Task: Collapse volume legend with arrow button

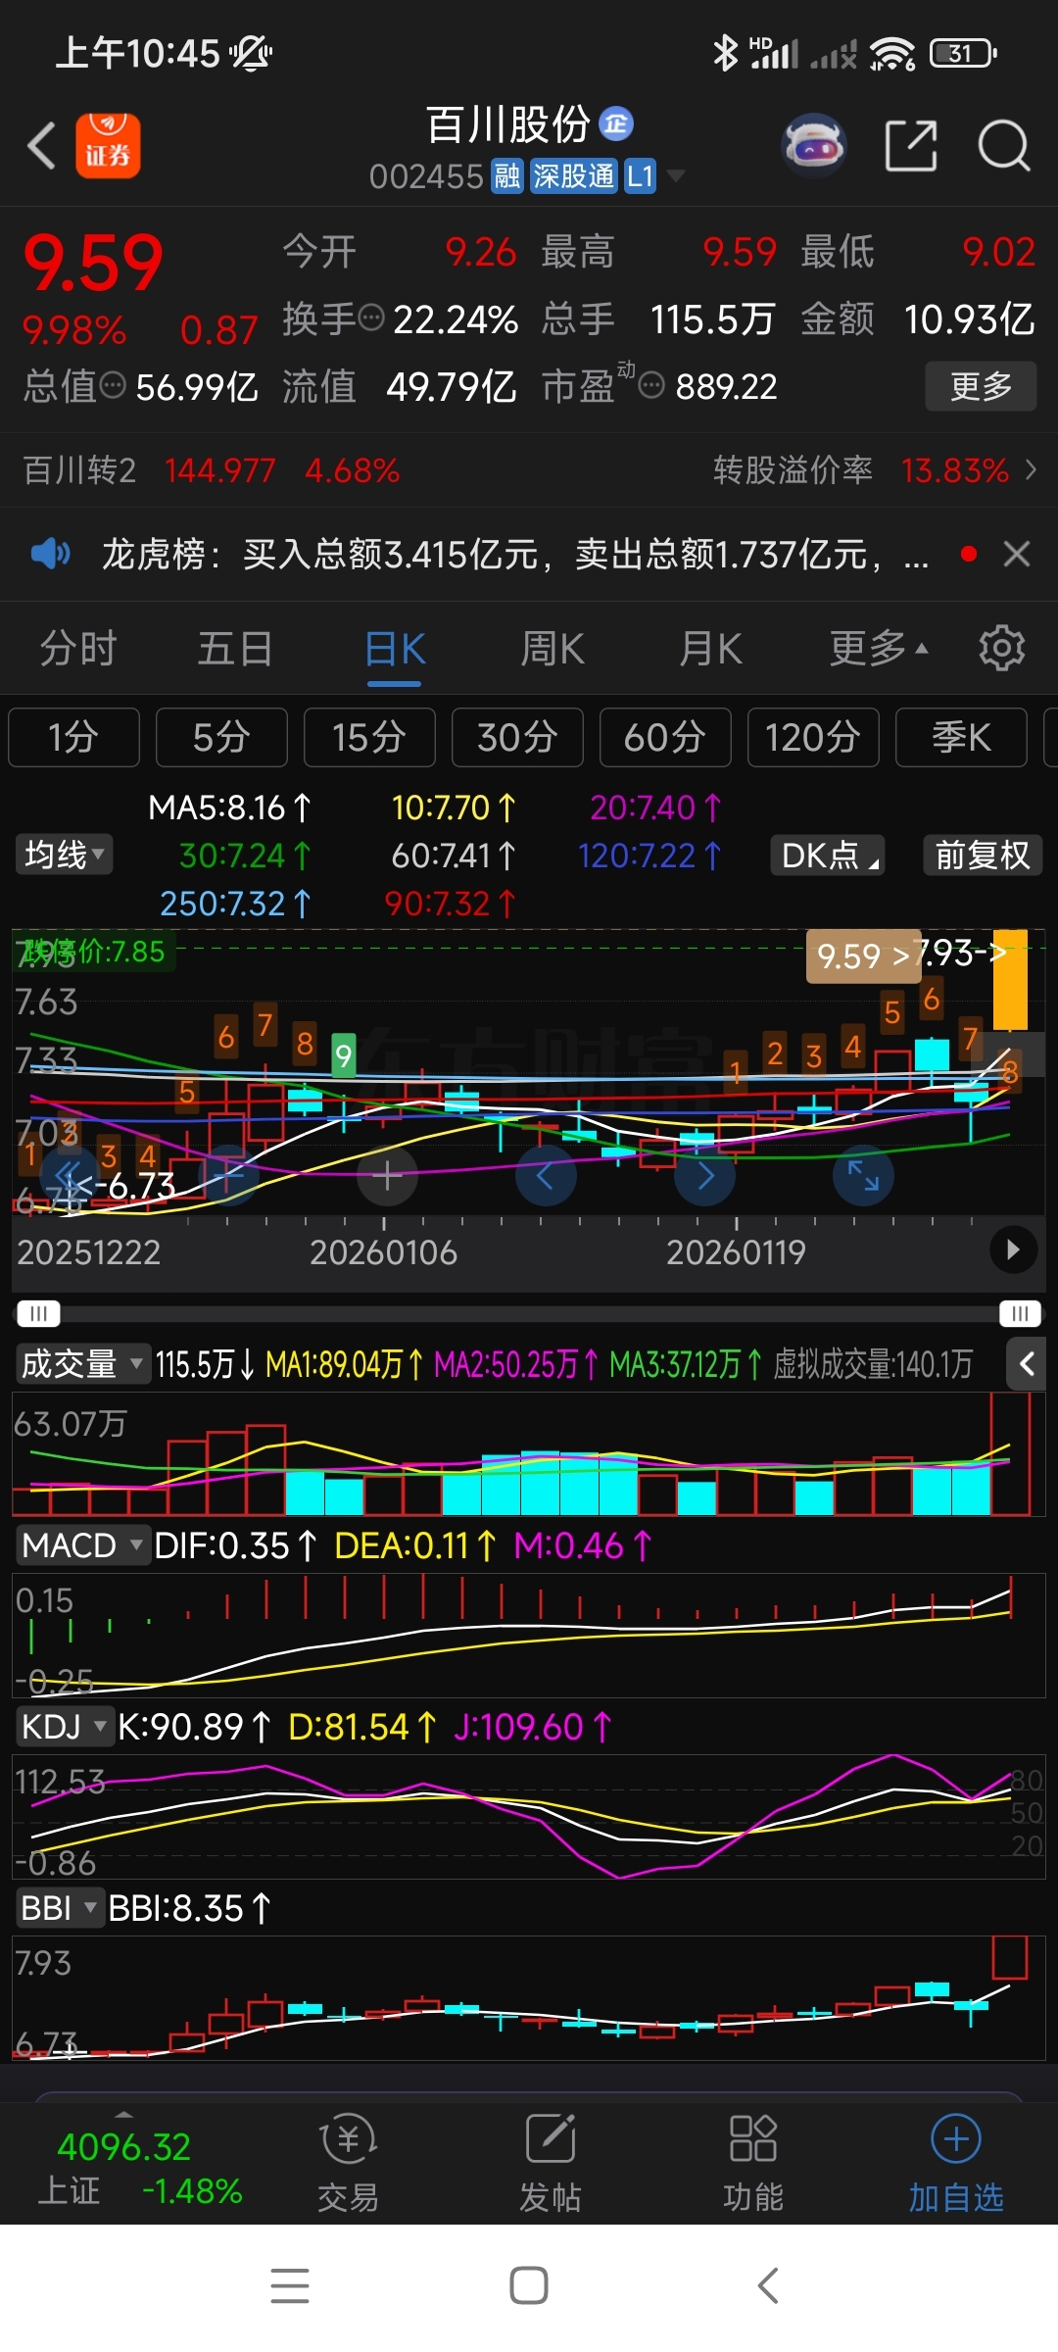Action: (1026, 1363)
